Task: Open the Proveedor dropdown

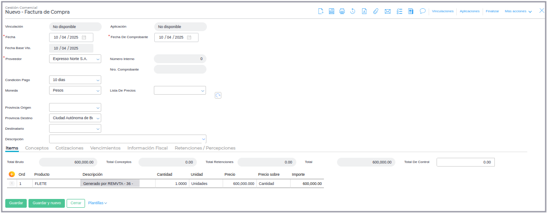Action: [97, 59]
